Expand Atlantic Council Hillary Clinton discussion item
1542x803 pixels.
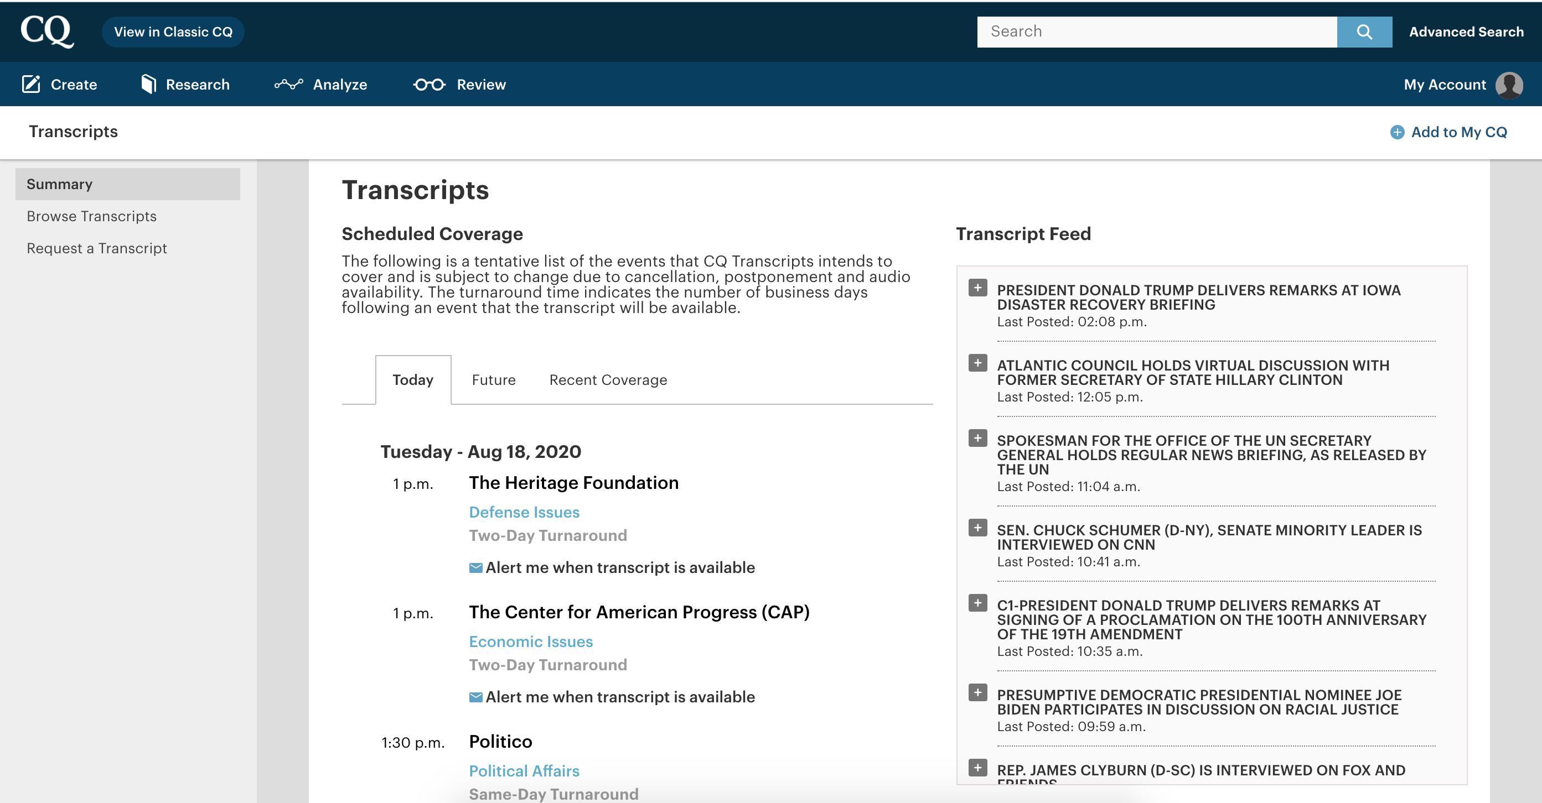pyautogui.click(x=977, y=363)
